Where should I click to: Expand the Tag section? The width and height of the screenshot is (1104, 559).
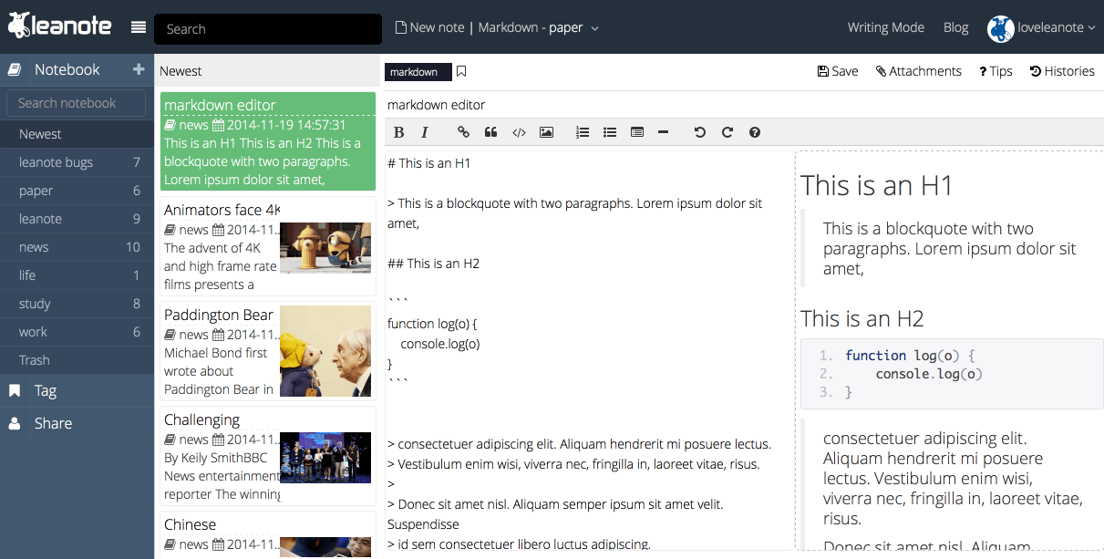(x=46, y=390)
